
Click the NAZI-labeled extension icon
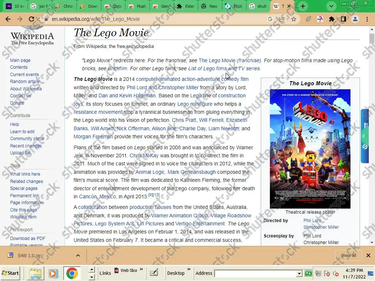[320, 19]
